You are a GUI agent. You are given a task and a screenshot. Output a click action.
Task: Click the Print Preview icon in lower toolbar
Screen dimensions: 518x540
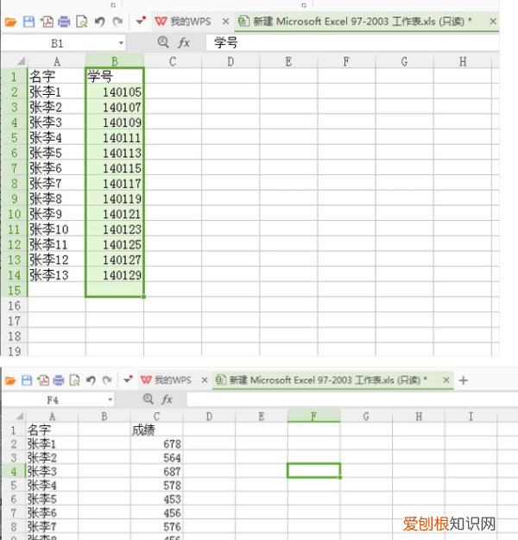[x=75, y=380]
